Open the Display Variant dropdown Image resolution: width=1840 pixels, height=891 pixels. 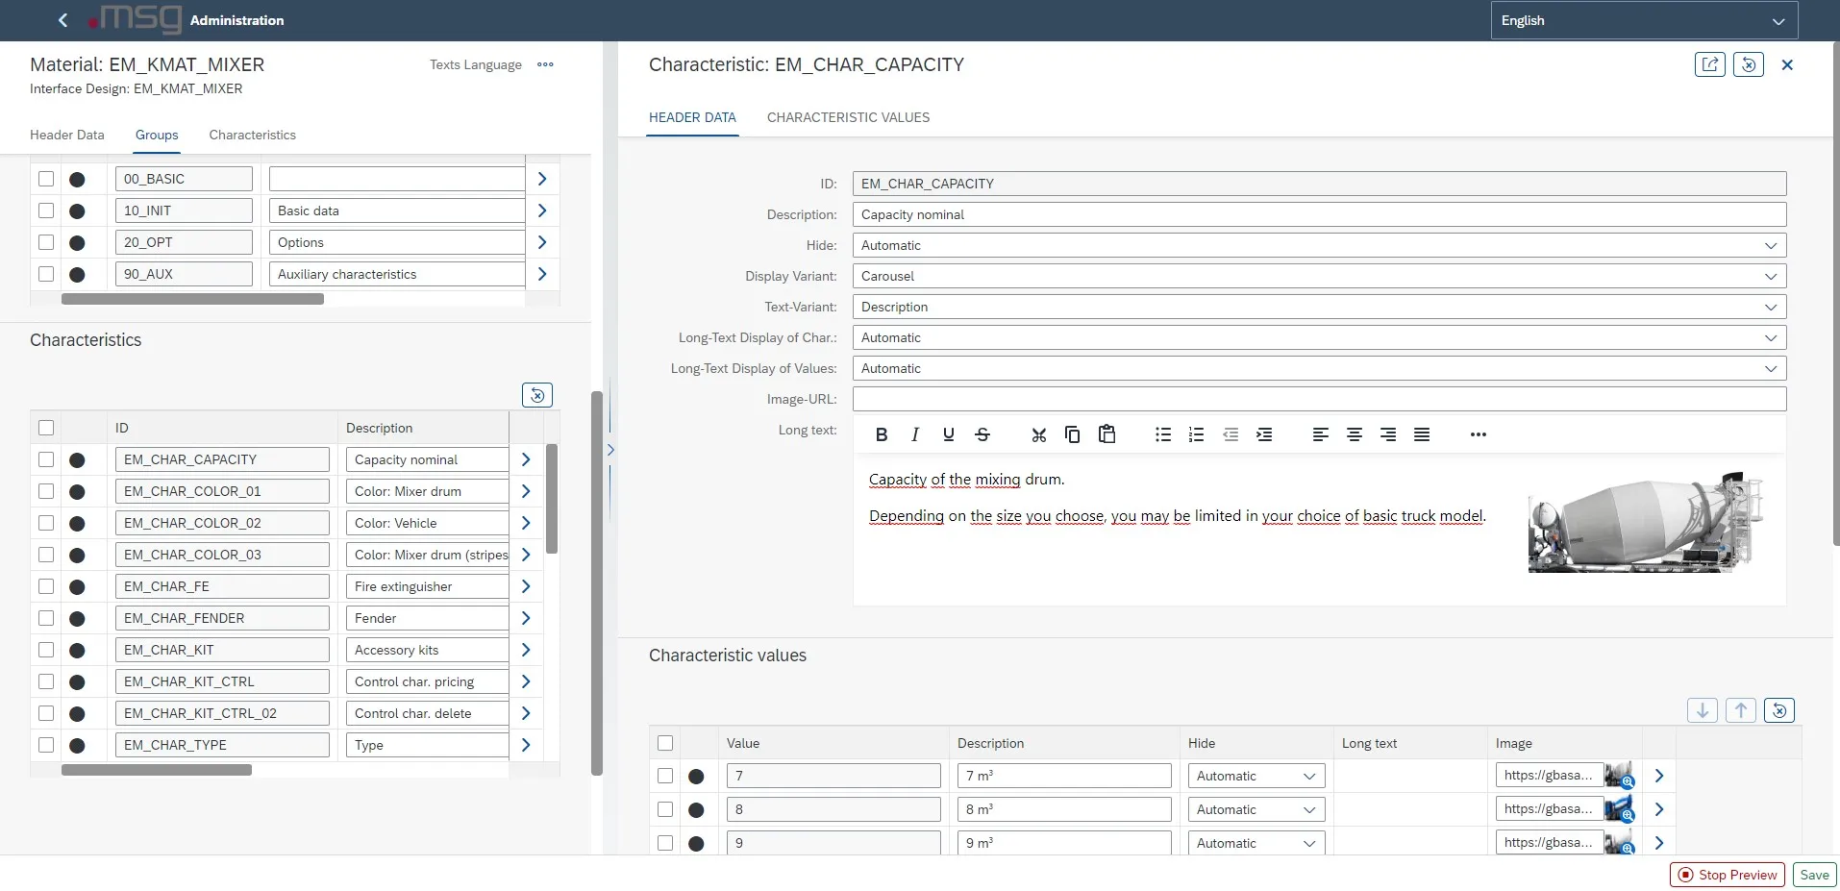point(1318,276)
